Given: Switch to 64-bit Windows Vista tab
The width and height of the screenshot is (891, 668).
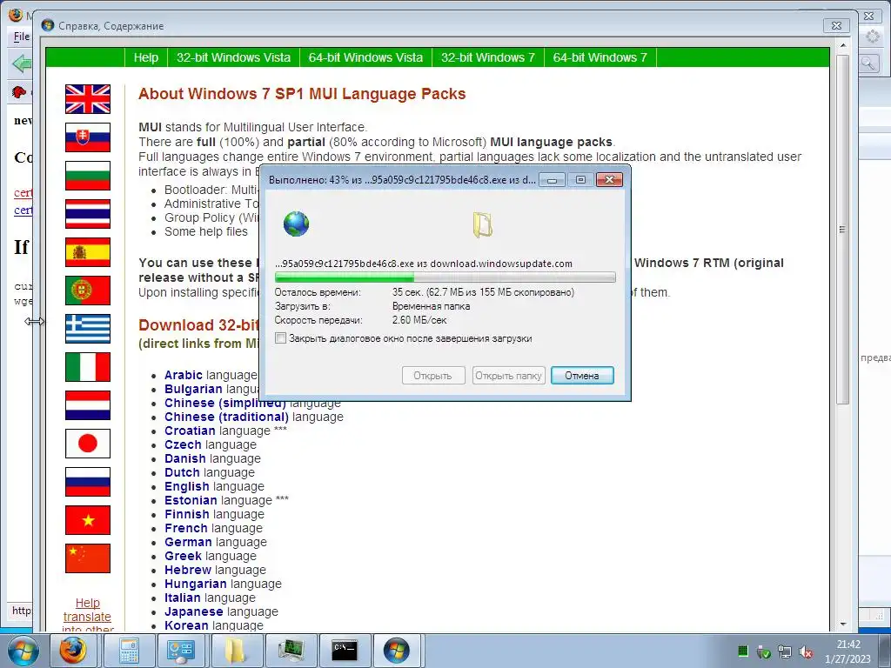Looking at the screenshot, I should coord(365,57).
